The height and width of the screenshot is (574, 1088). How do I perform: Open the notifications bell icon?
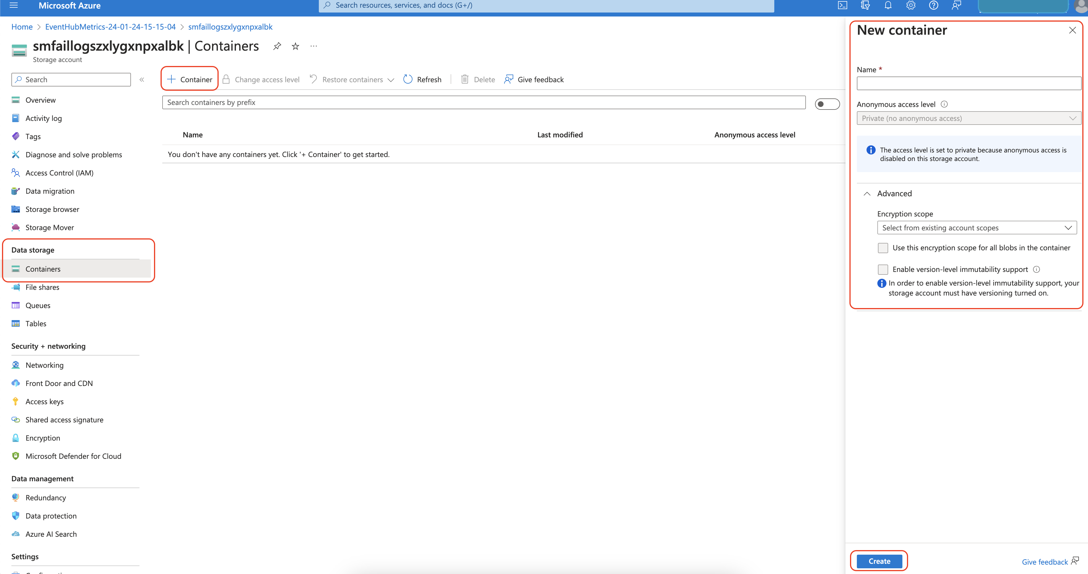888,5
